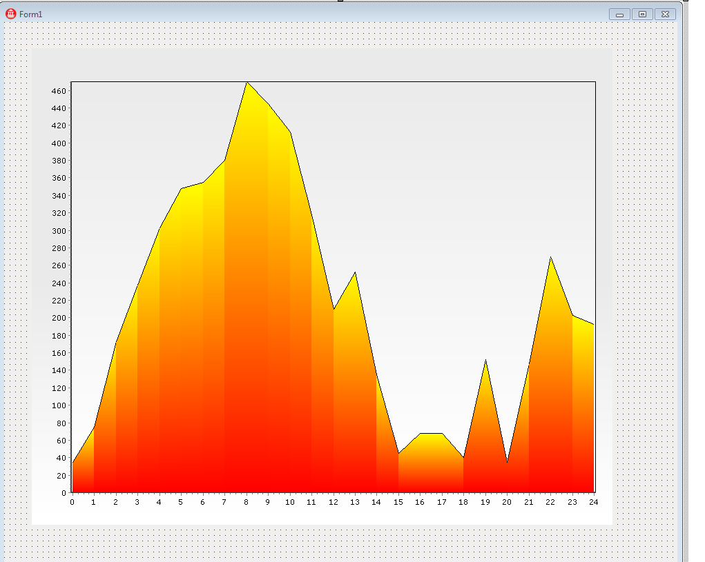
Task: Click x-axis label 21
Action: (529, 502)
